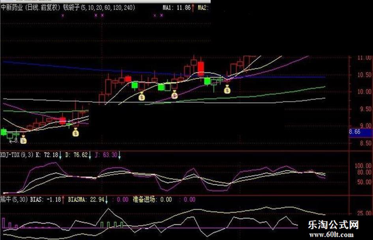Click the BIAS: -1.18 reading
Viewport: 373px width, 240px height.
point(46,199)
